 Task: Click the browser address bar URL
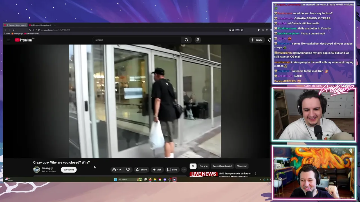pos(55,30)
